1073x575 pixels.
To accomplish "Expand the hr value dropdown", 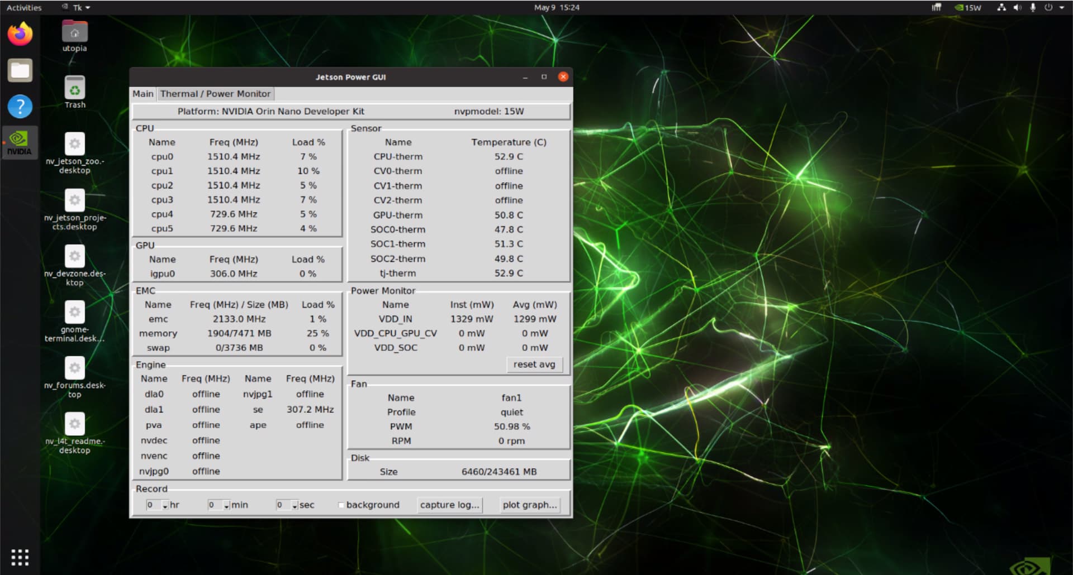I will (x=164, y=505).
